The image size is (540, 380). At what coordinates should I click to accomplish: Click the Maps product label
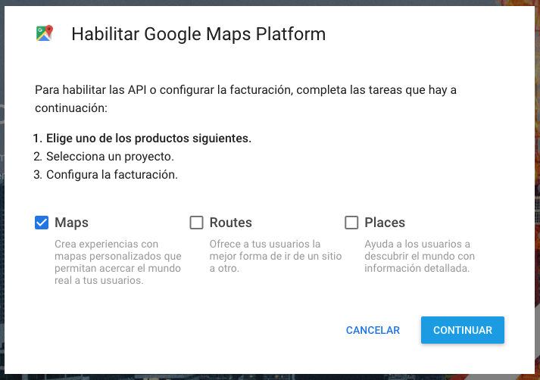[72, 223]
